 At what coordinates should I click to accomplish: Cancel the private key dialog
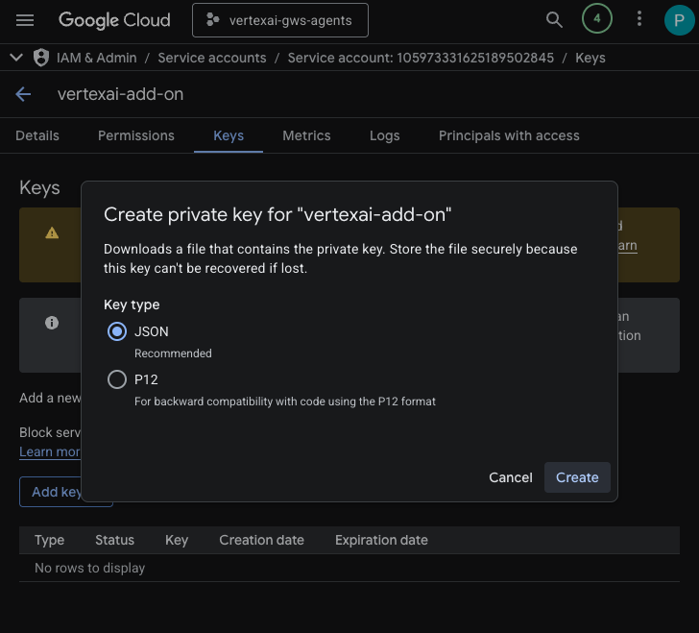(x=510, y=477)
